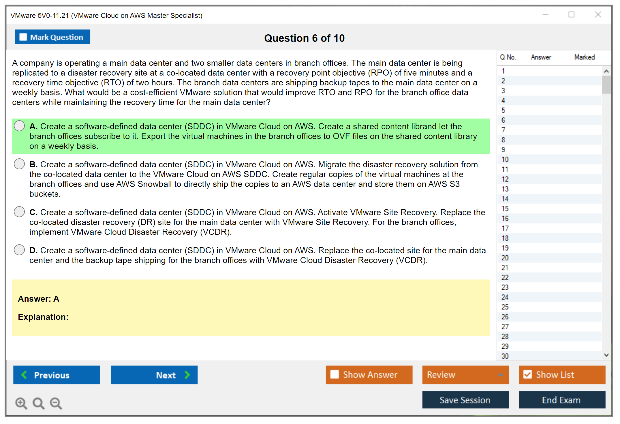Check the Mark Question checkbox
Screen dimensions: 620x424
point(23,37)
